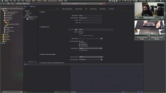Show the Symbol navigator
This screenshot has height=93, width=166.
pos(6,6)
